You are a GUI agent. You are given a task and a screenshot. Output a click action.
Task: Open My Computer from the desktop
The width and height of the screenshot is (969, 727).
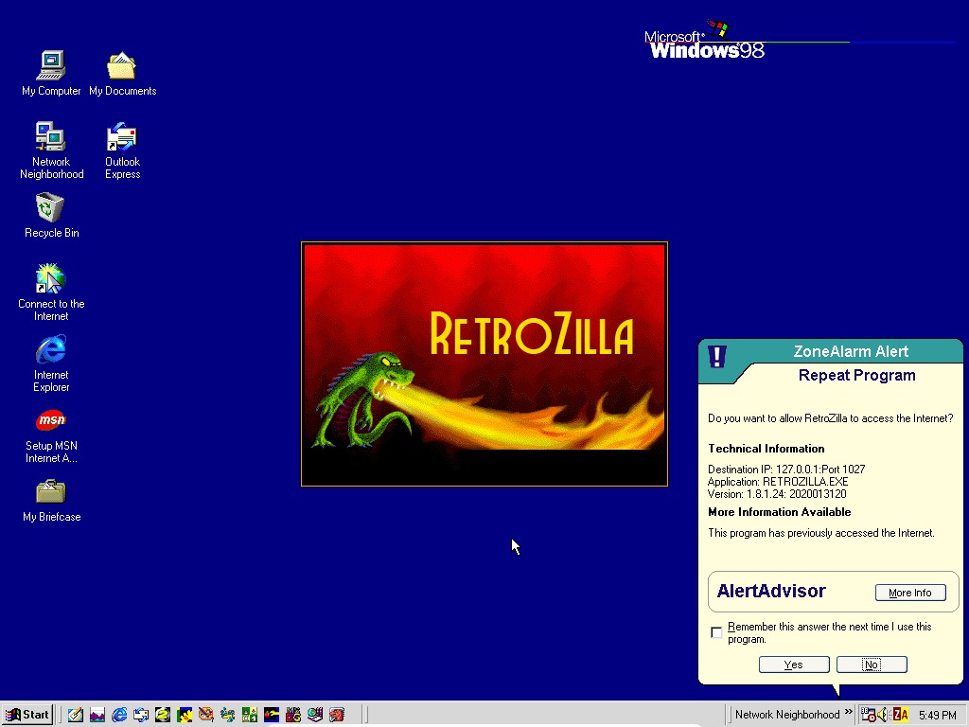[50, 66]
